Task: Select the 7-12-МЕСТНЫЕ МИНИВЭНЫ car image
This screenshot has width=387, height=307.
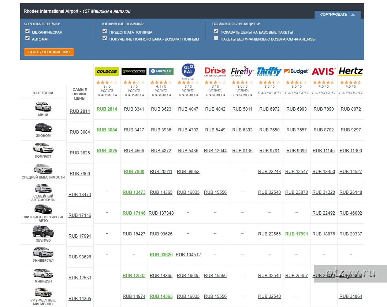Action: pos(43,292)
